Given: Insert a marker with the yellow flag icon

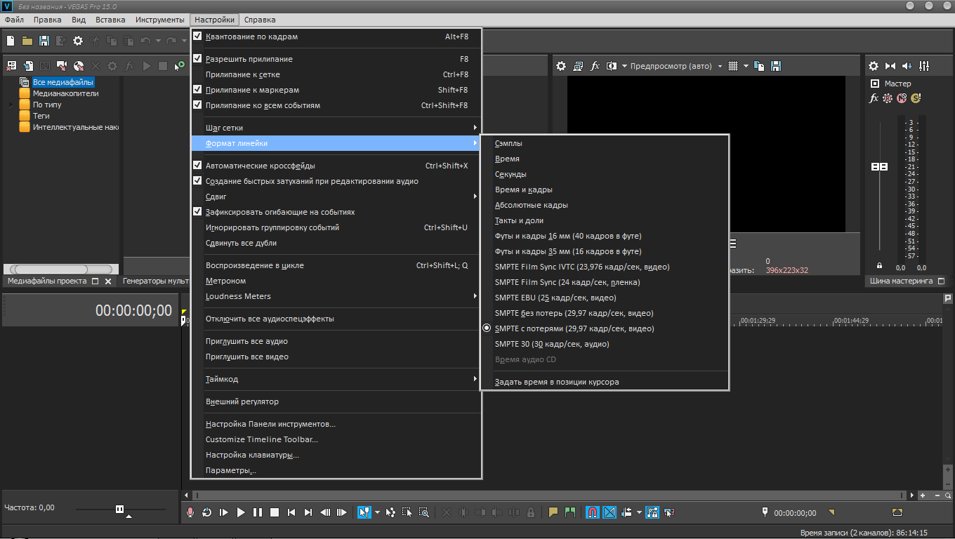Looking at the screenshot, I should (x=553, y=512).
